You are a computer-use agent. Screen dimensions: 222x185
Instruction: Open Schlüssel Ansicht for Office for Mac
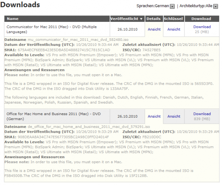coord(174,117)
